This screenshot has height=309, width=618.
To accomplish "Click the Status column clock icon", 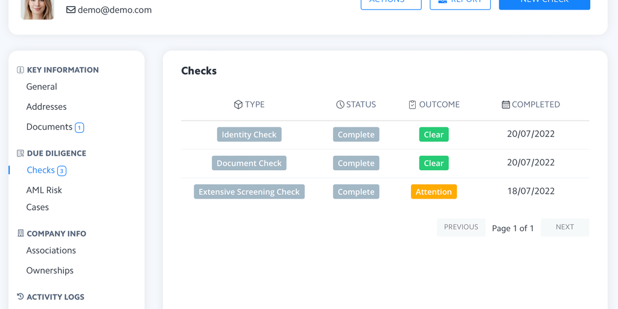I will (340, 104).
